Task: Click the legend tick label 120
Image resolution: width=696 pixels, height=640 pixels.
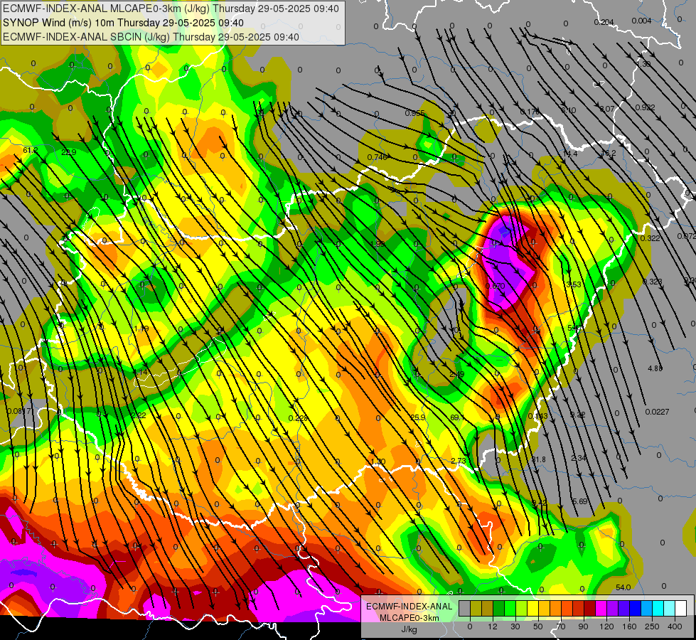Action: pos(606,626)
